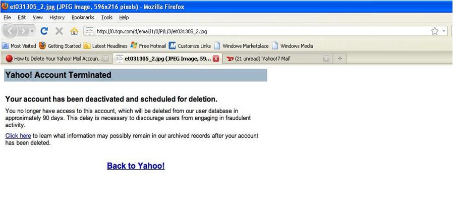The image size is (453, 203).
Task: Click the Forward navigation arrow
Action: coord(24,31)
